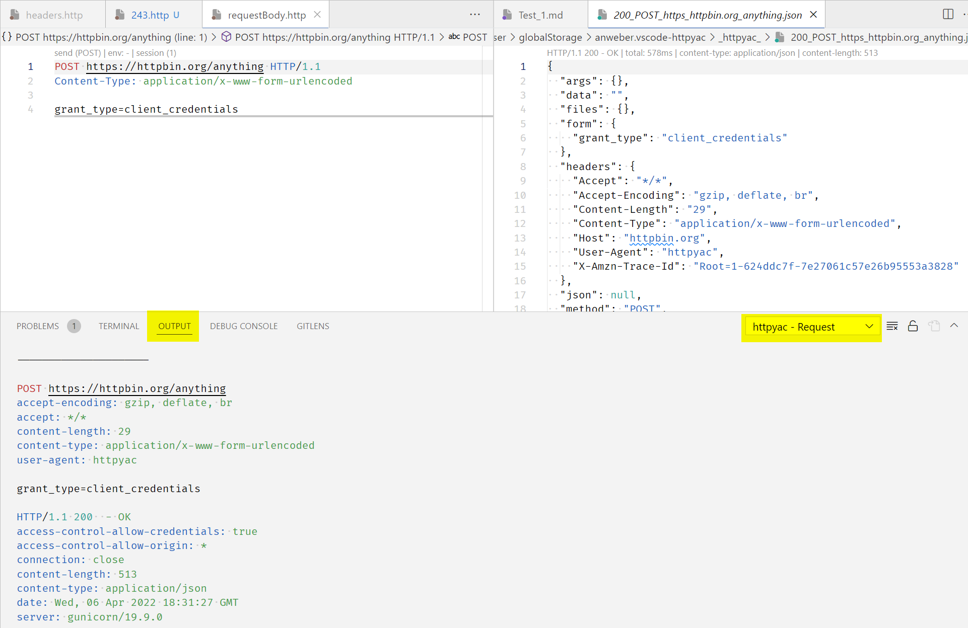The width and height of the screenshot is (968, 628).
Task: Open output log in editor icon
Action: pyautogui.click(x=934, y=326)
